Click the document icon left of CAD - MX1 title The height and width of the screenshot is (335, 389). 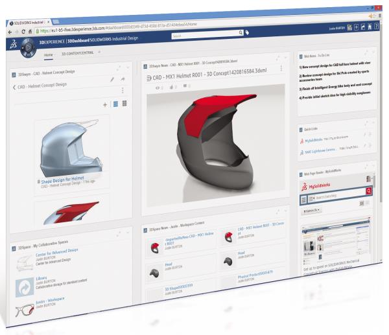149,78
